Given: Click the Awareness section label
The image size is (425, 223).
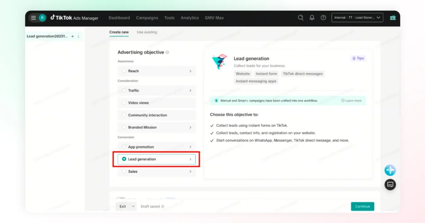Looking at the screenshot, I should pos(125,61).
